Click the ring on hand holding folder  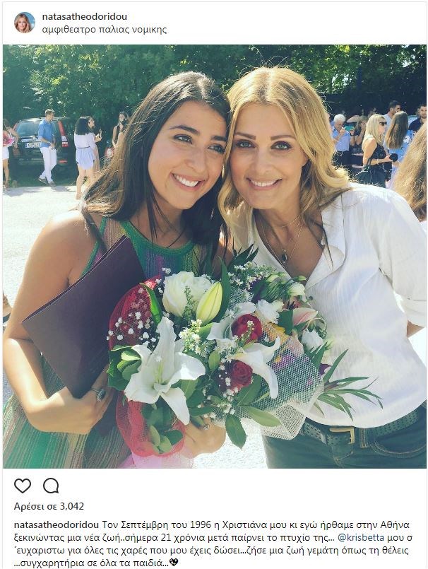point(99,394)
